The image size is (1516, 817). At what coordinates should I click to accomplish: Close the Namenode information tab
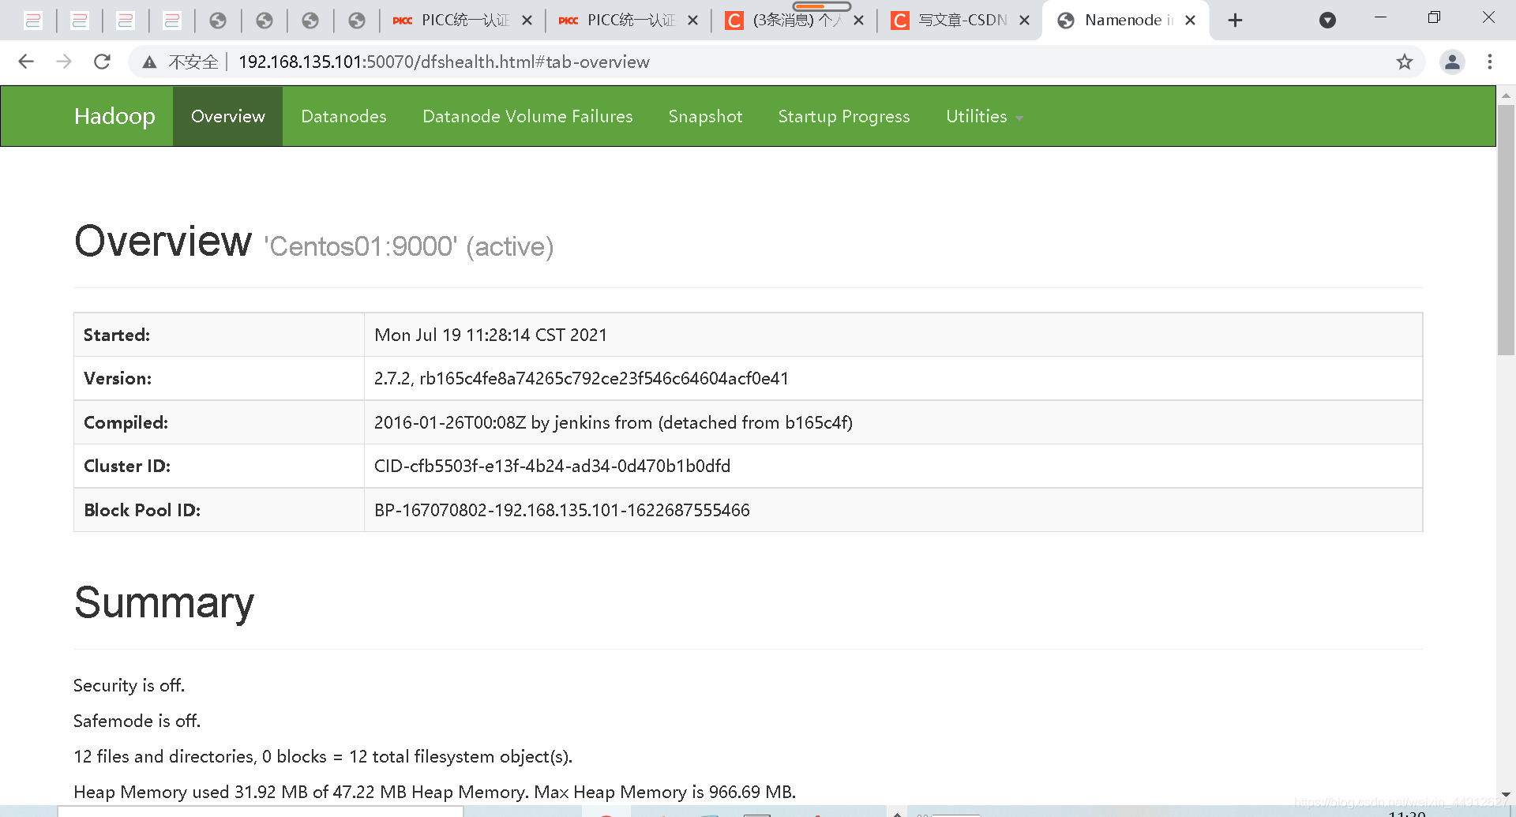[x=1191, y=21]
